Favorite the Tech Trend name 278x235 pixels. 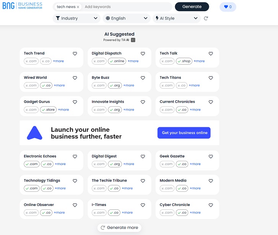pos(75,53)
